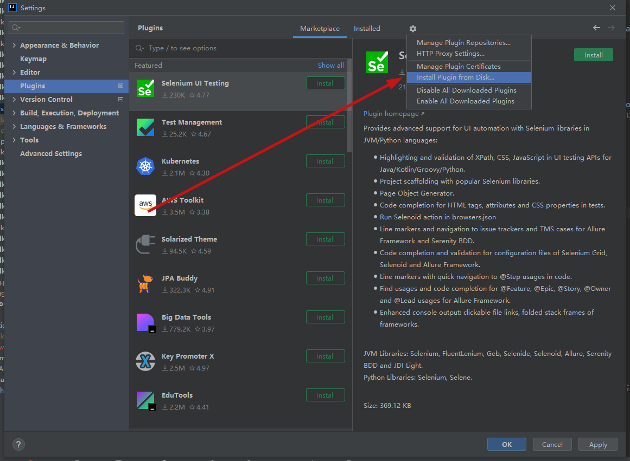Install the Big Data Tools plugin
The image size is (630, 461).
point(326,317)
